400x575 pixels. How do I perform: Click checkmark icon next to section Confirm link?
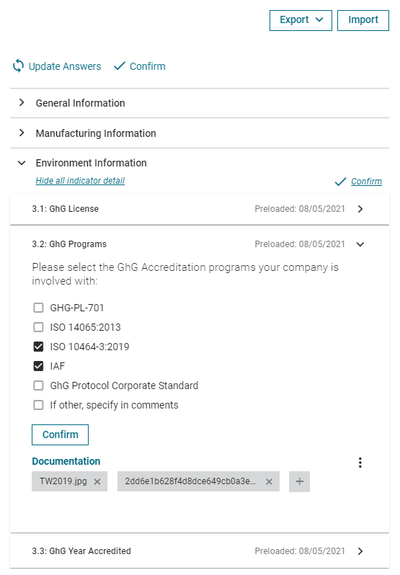(x=340, y=182)
